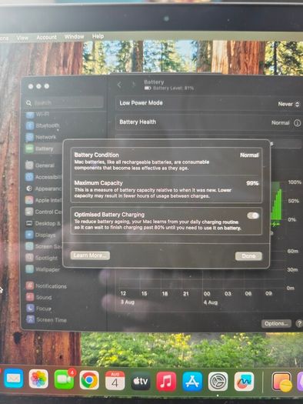Open System Settings from the Dock
The image size is (303, 404).
pos(218,382)
